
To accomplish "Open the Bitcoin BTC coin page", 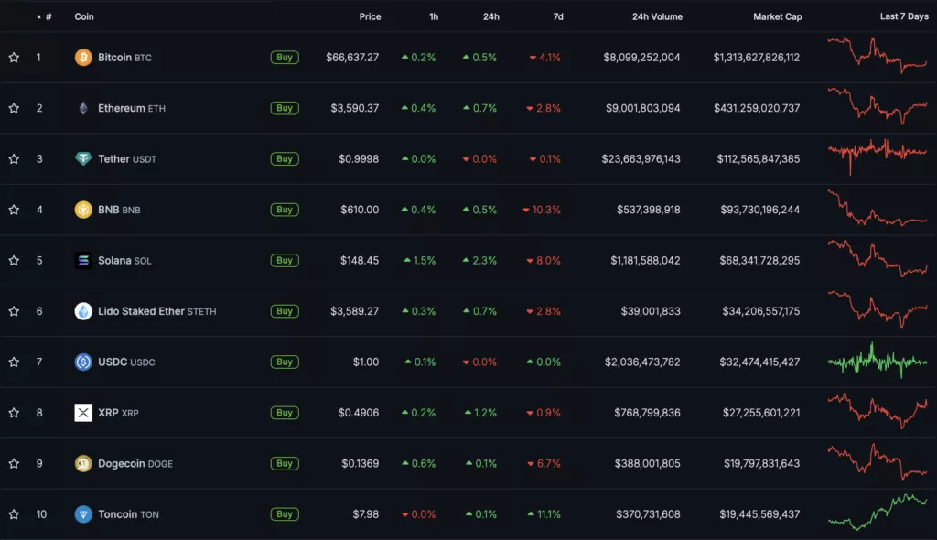I will coord(124,58).
